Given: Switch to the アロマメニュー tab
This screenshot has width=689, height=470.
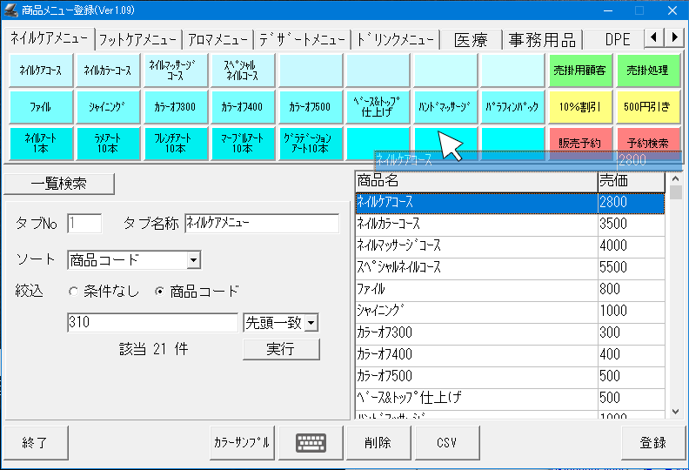Looking at the screenshot, I should point(218,39).
